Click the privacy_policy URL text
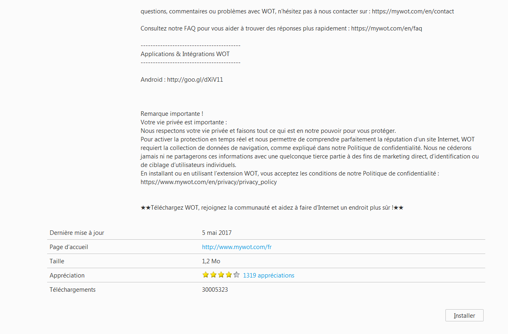The width and height of the screenshot is (508, 334). [208, 182]
